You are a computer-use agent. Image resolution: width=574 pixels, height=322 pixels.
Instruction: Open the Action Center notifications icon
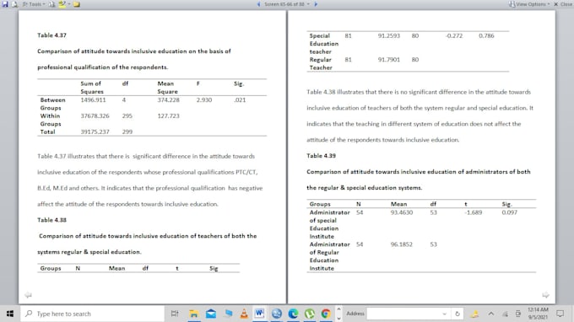point(560,314)
